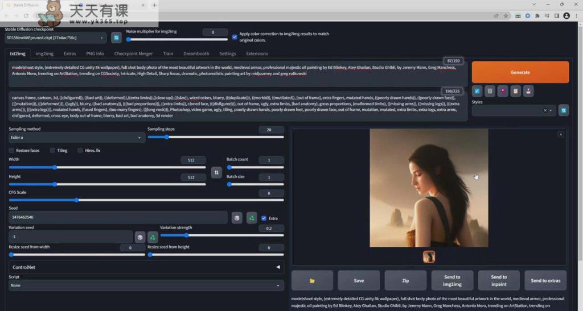The height and width of the screenshot is (311, 583).
Task: Adjust the Variation strength slider
Action: click(x=222, y=235)
